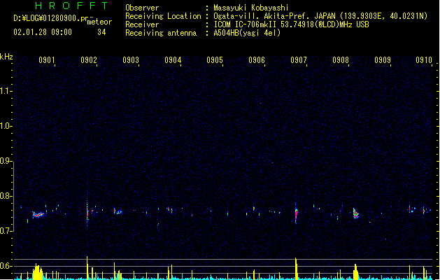
Task: Click the Receiving Location label
Action: [163, 16]
